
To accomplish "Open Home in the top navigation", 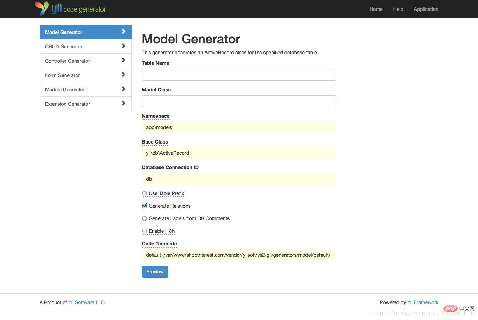I will pos(376,9).
